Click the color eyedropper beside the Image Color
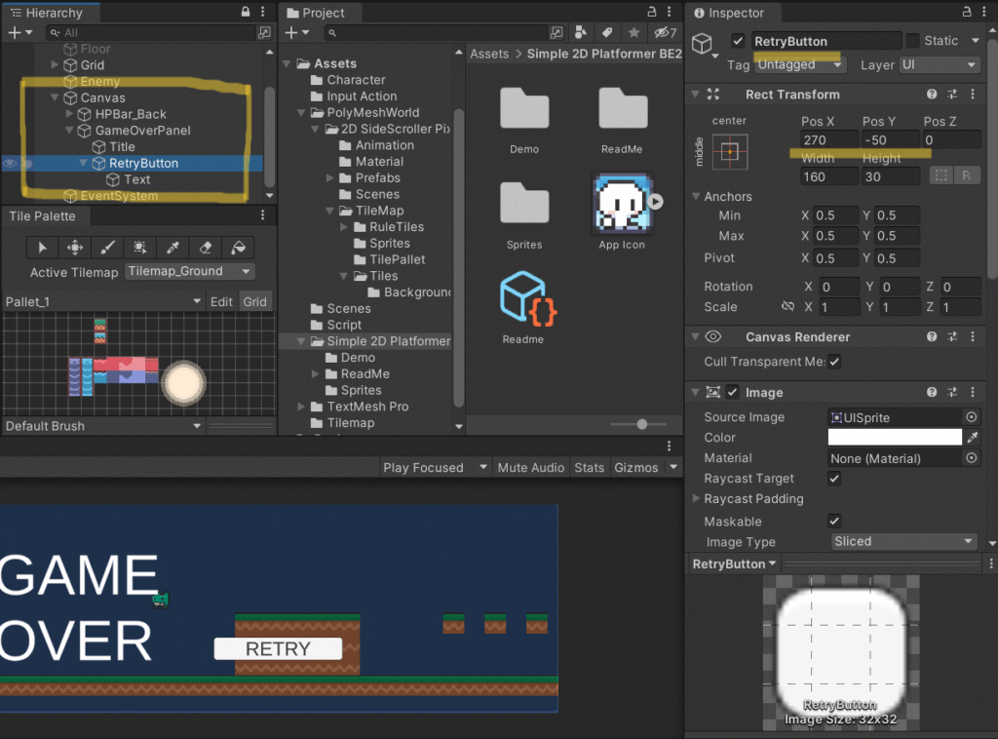 (972, 438)
